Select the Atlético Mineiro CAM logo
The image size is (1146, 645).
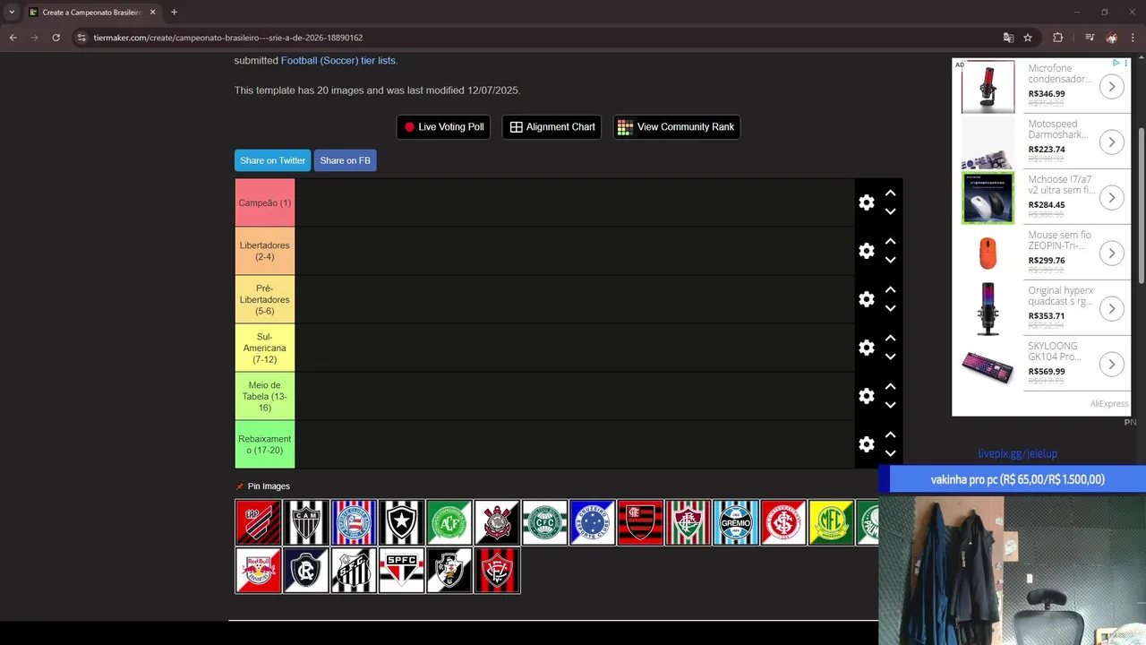coord(306,522)
